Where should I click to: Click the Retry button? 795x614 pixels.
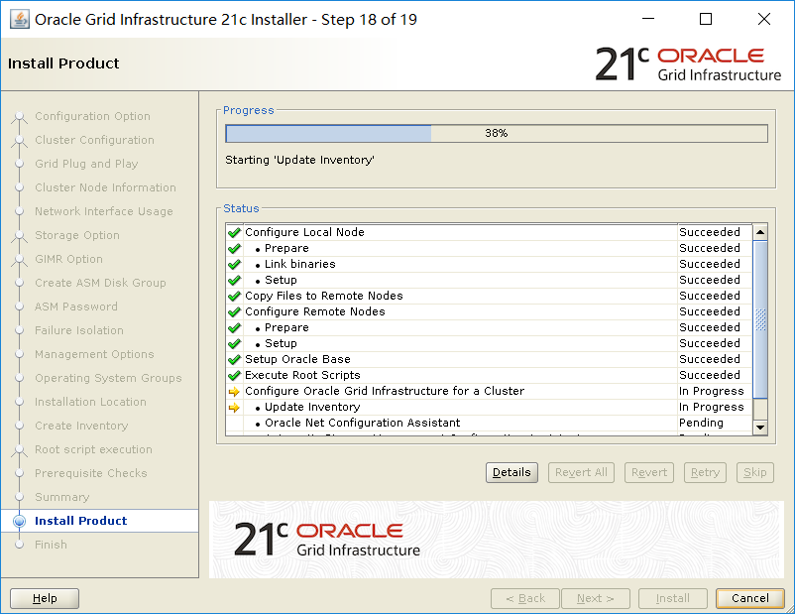click(705, 472)
